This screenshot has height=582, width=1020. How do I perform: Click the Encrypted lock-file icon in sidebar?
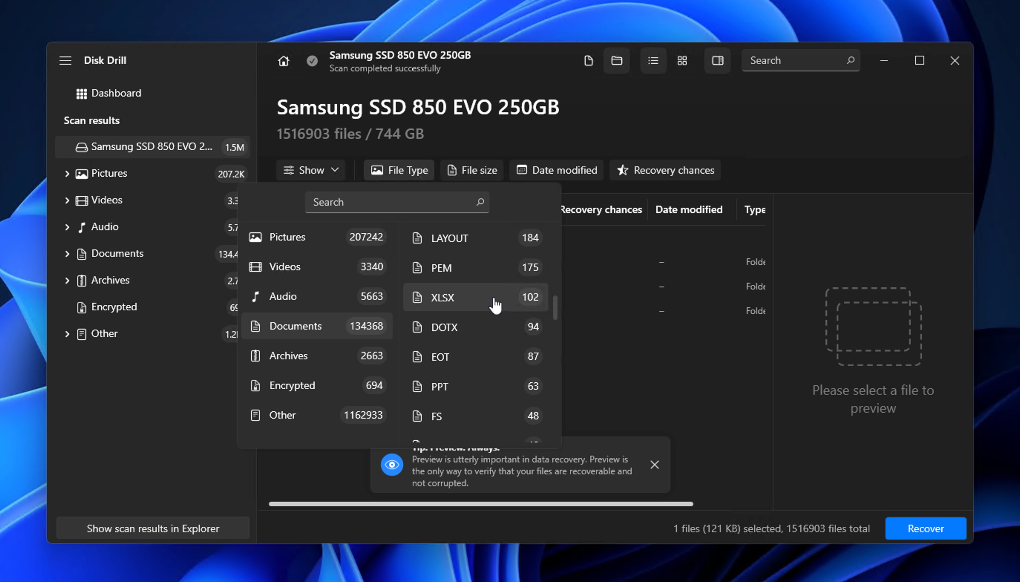[x=82, y=307]
